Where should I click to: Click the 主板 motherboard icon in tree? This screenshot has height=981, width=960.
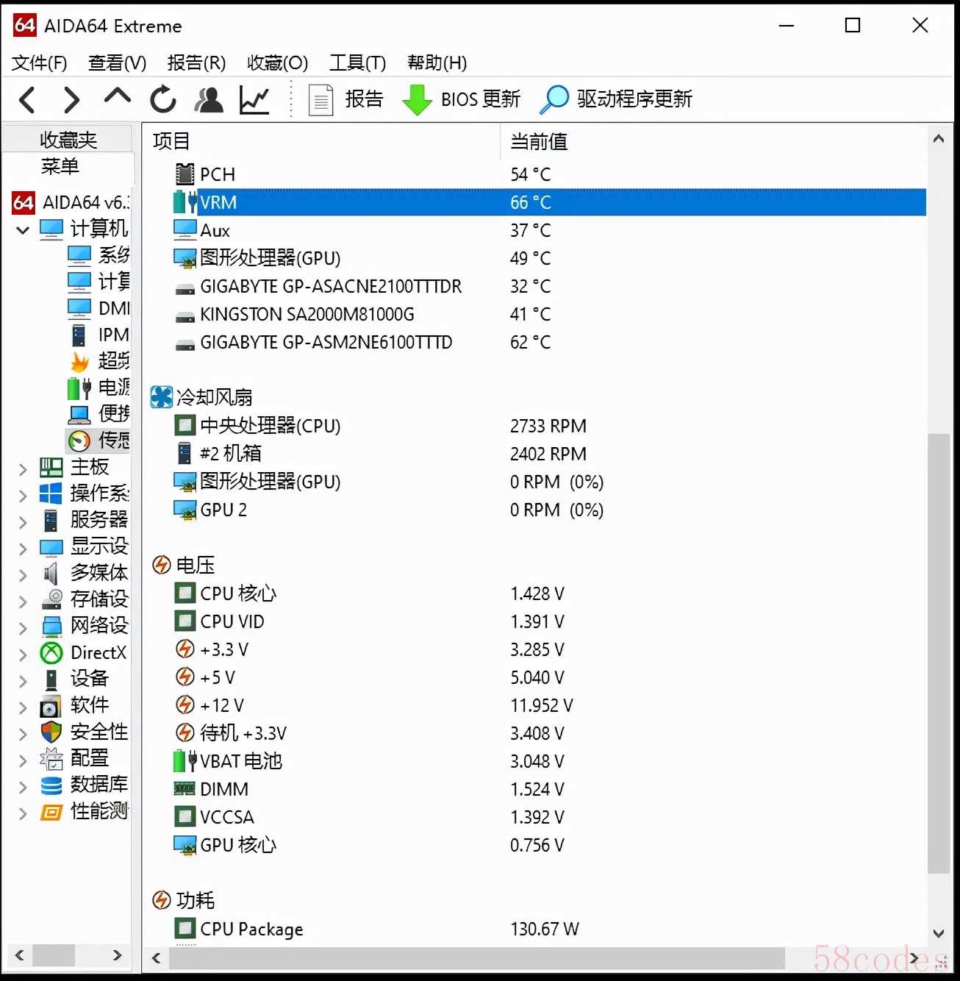tap(51, 467)
